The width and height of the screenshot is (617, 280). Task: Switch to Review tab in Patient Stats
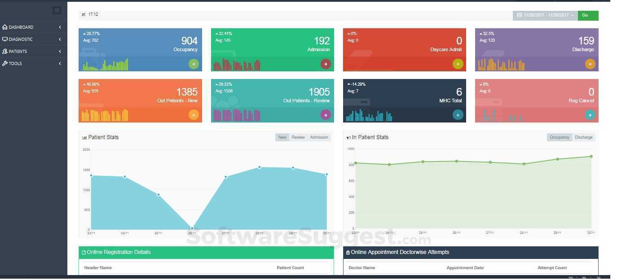(298, 137)
